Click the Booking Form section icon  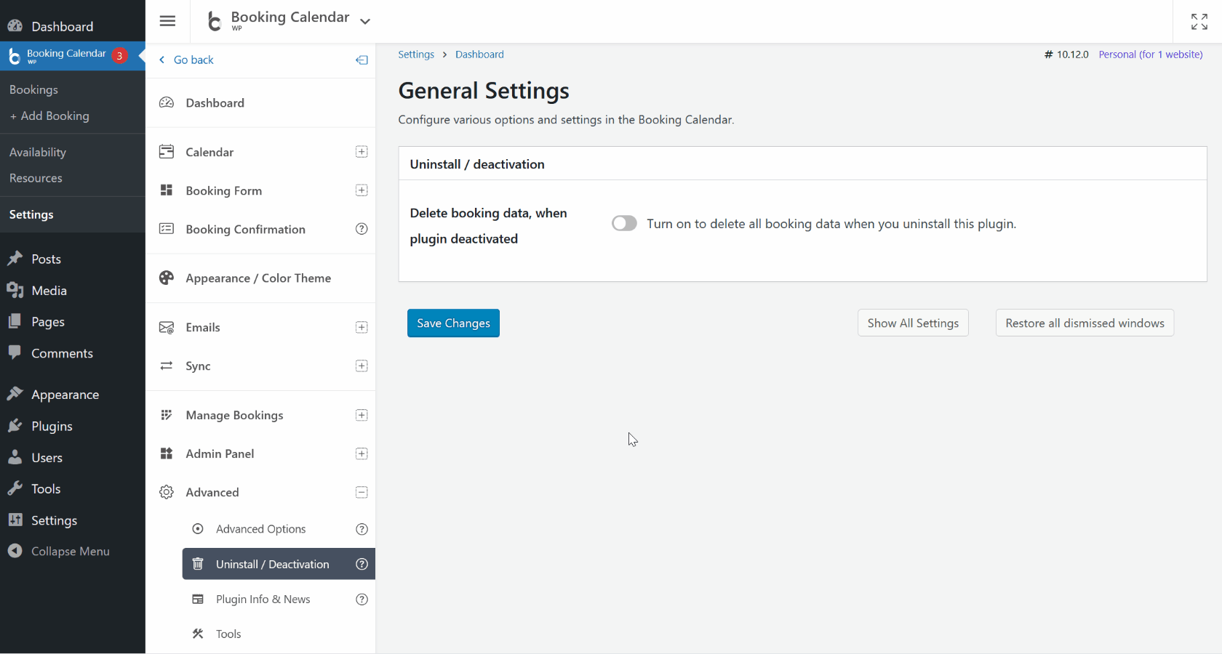tap(167, 190)
